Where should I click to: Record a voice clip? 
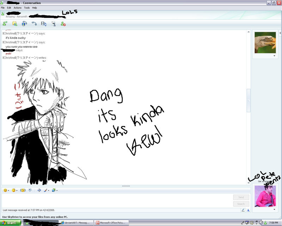[x=30, y=191]
